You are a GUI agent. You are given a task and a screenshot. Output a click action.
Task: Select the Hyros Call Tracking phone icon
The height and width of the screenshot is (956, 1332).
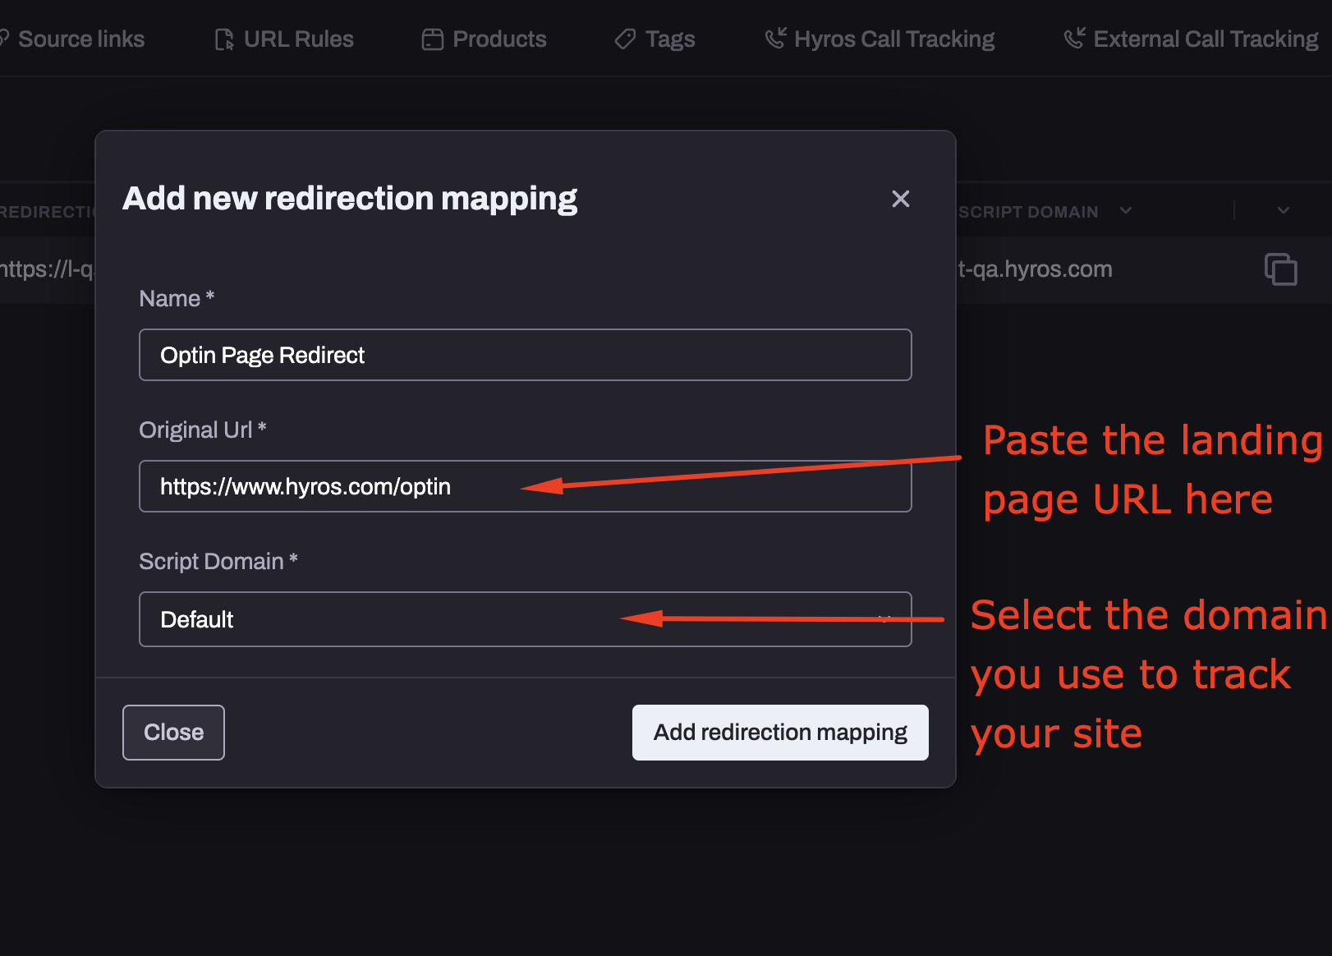(x=774, y=38)
